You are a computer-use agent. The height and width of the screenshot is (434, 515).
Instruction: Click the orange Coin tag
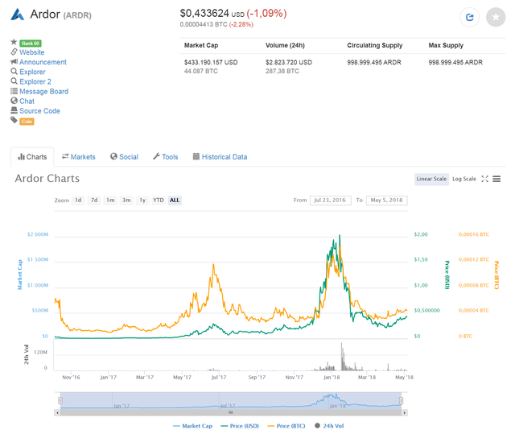pos(27,122)
